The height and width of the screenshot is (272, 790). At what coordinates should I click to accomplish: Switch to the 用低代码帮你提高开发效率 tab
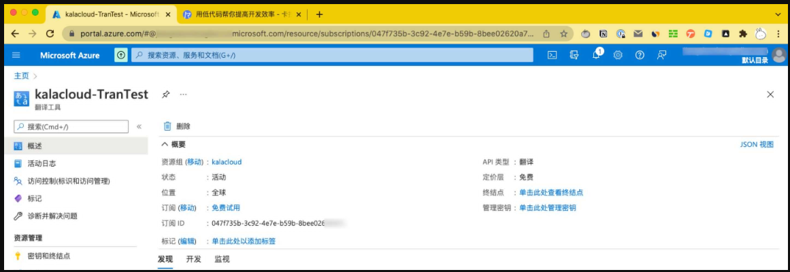pyautogui.click(x=242, y=14)
